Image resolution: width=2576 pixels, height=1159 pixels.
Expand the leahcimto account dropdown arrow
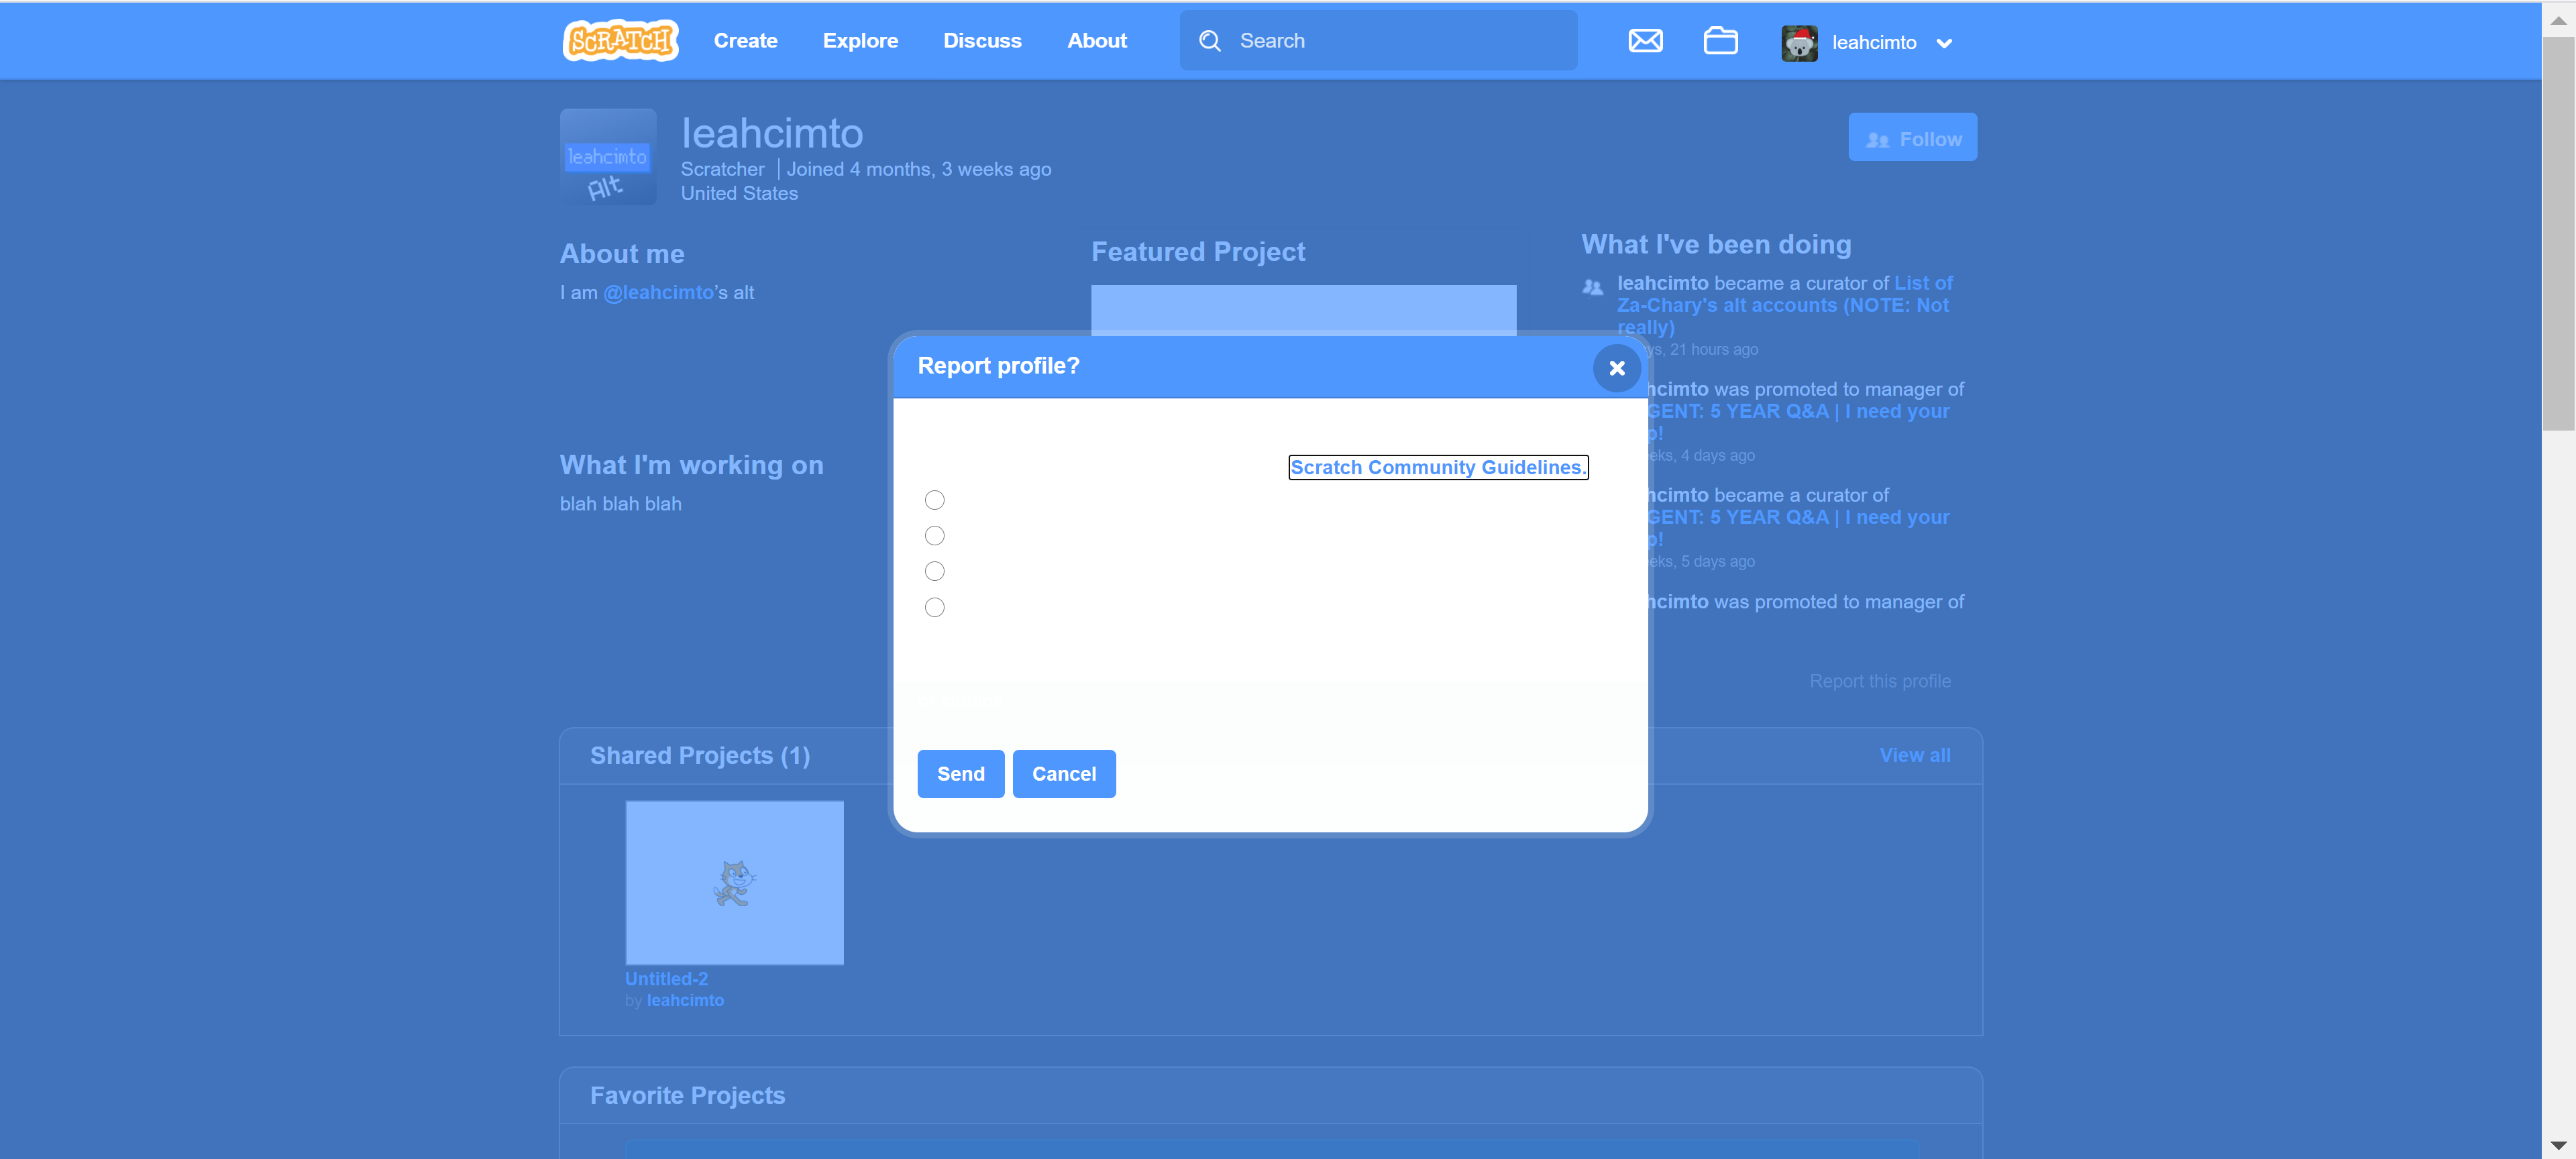tap(1944, 43)
